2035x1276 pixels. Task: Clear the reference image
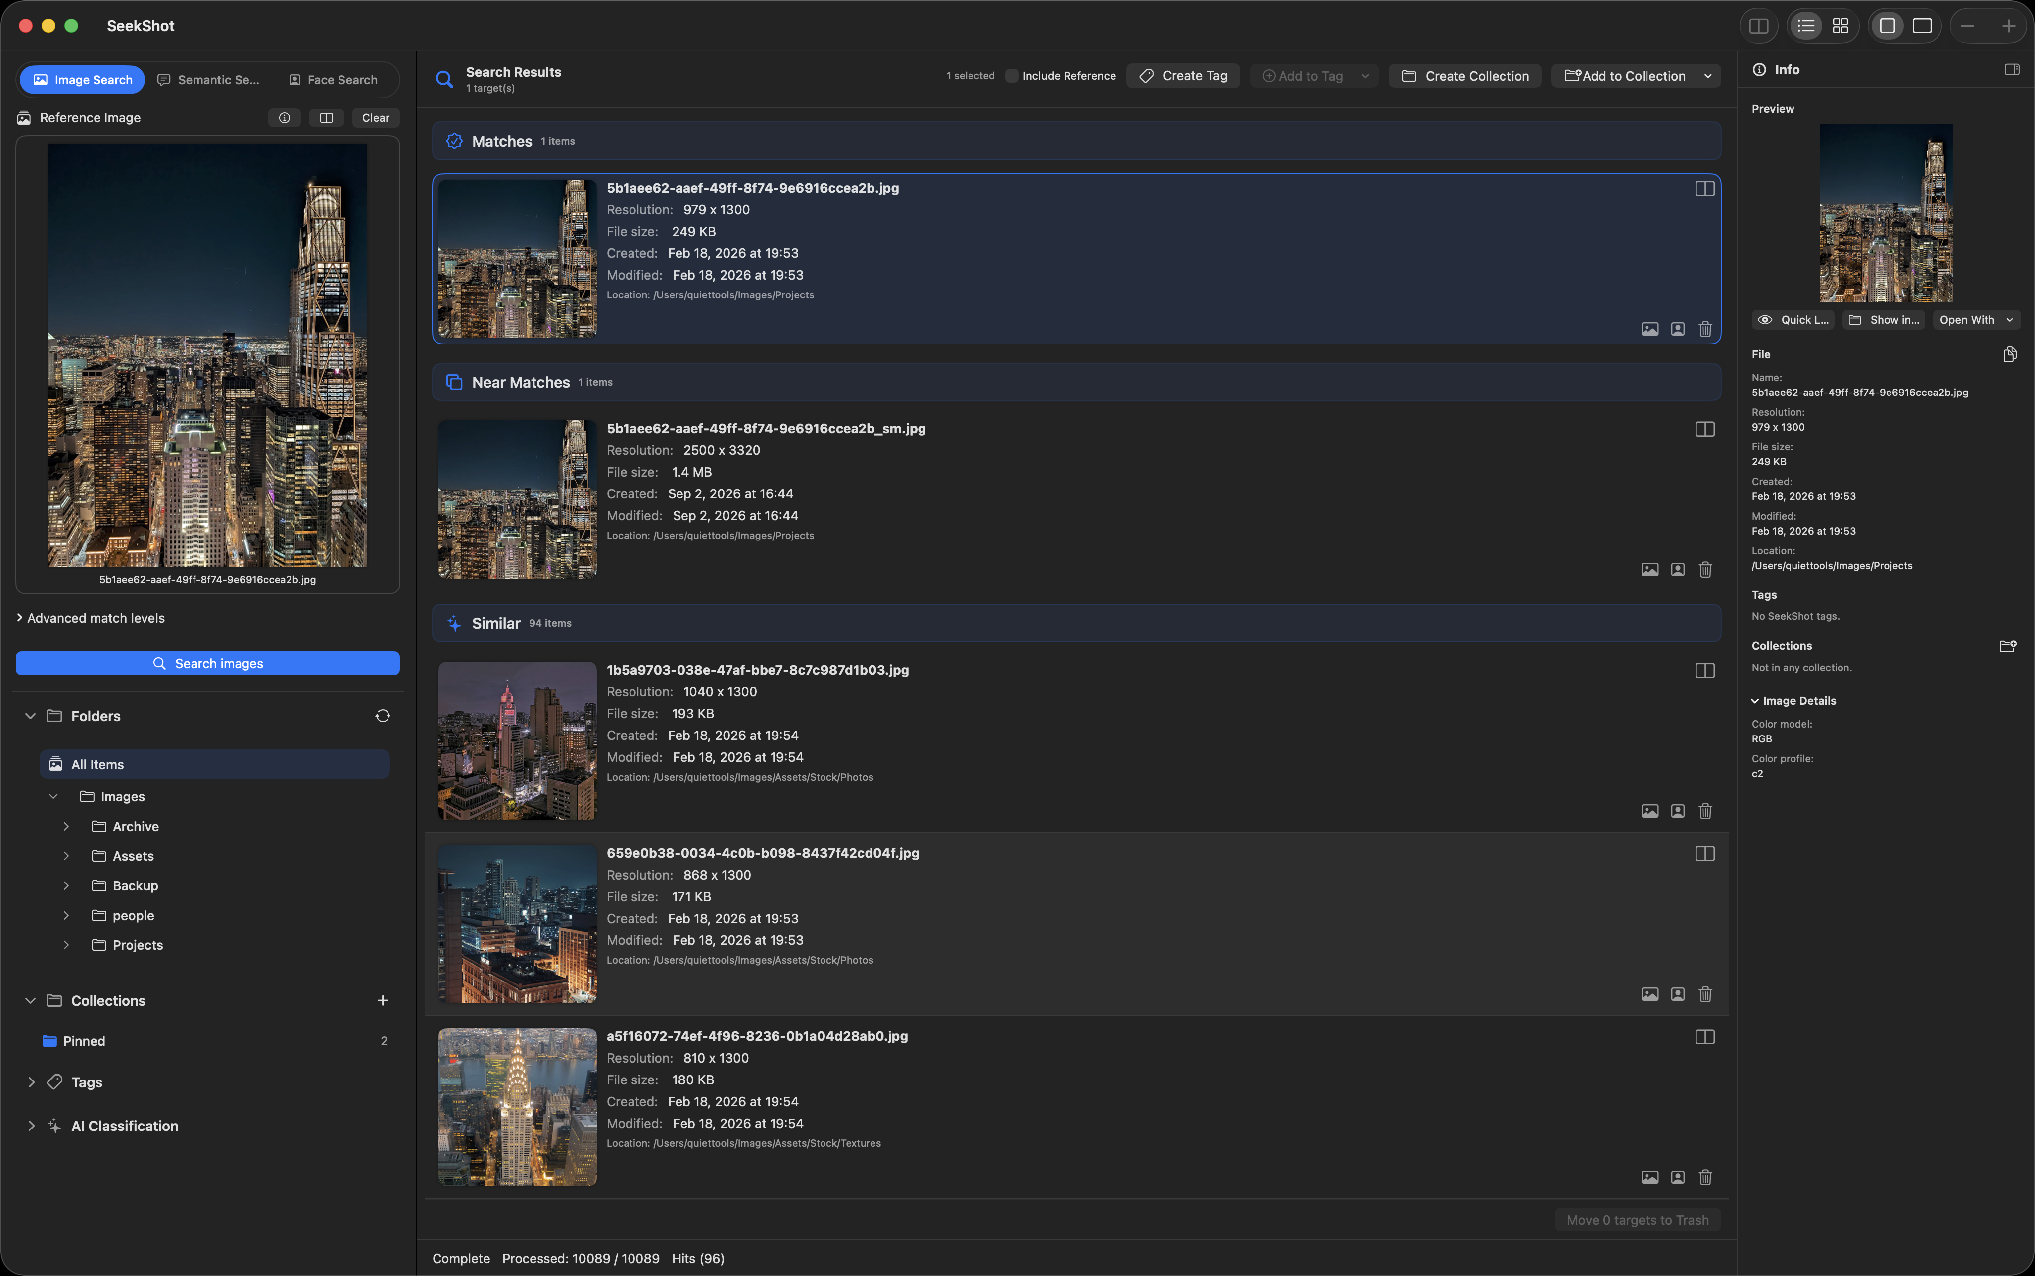pyautogui.click(x=376, y=118)
